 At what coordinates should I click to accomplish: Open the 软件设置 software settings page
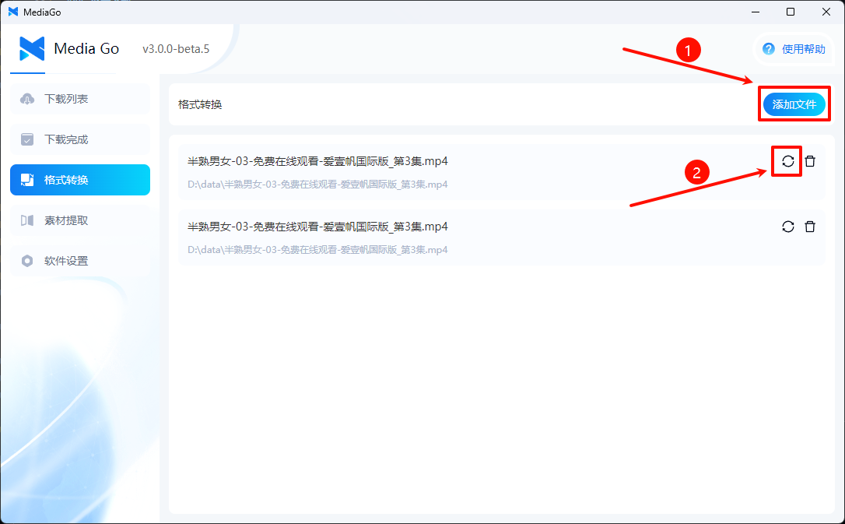pos(80,260)
